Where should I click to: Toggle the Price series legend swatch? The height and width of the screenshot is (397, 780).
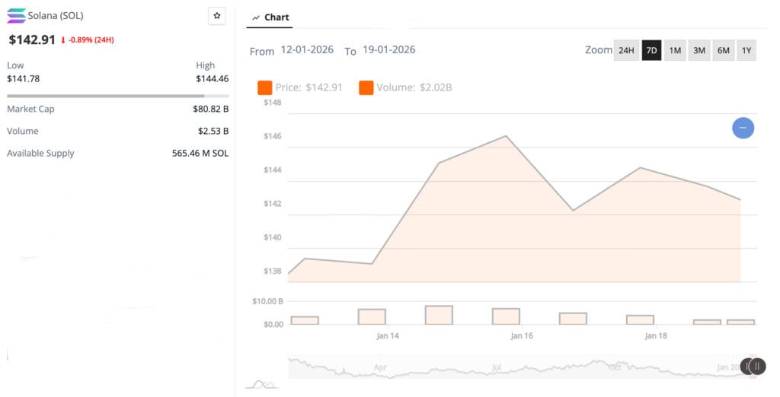coord(265,87)
